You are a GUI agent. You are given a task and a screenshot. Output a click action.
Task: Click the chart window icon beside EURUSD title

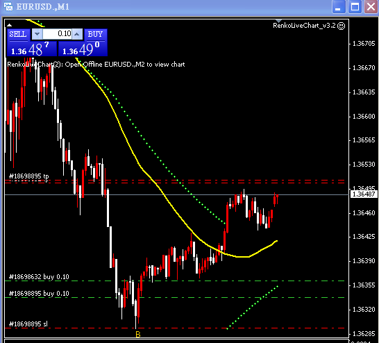[8, 6]
